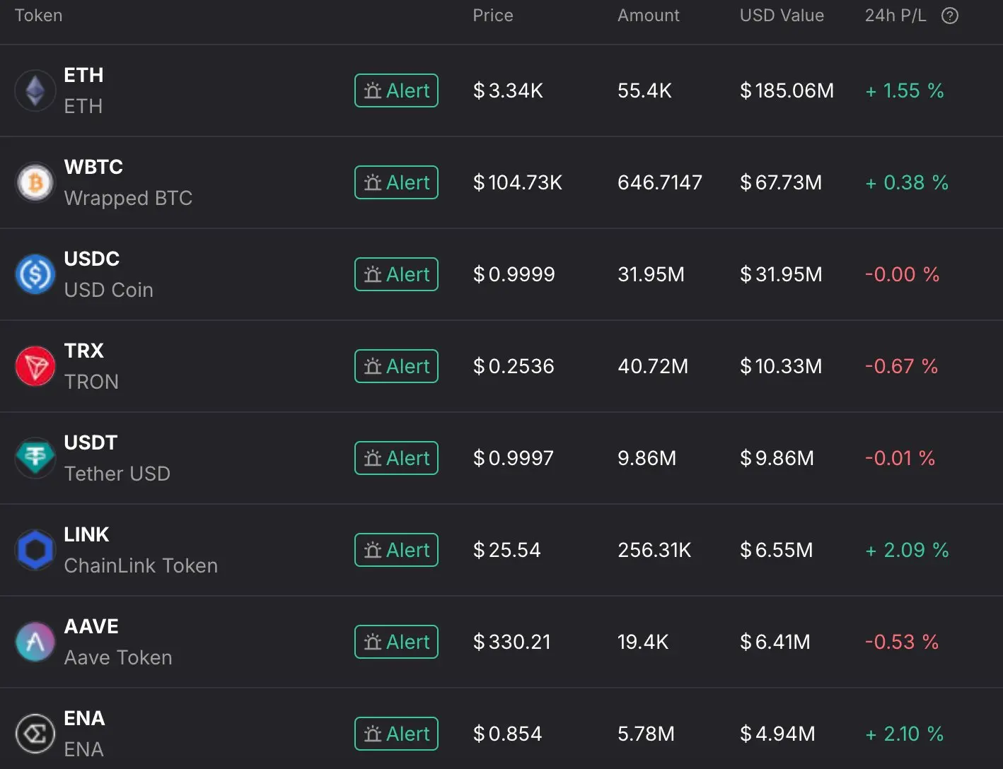The image size is (1003, 769).
Task: Click the Price column header
Action: [x=493, y=16]
